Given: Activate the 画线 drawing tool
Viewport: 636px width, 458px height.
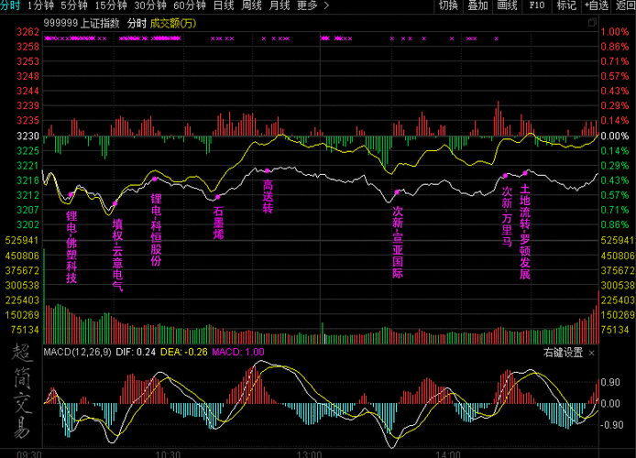Looking at the screenshot, I should (x=507, y=5).
